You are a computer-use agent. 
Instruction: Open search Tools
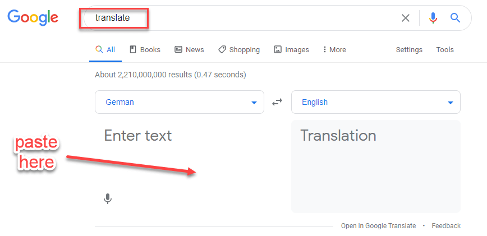coord(445,50)
